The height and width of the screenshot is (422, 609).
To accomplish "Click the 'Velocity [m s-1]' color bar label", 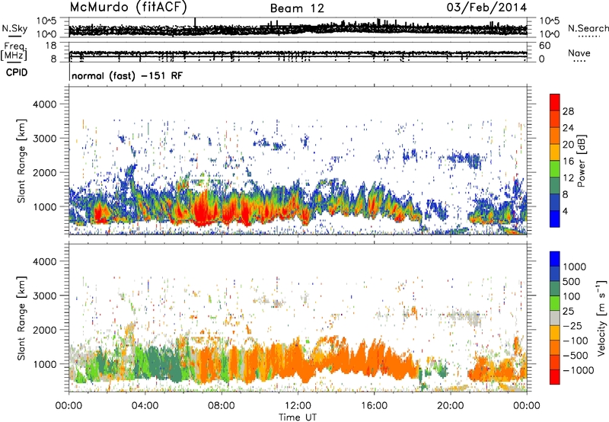I will pyautogui.click(x=601, y=318).
